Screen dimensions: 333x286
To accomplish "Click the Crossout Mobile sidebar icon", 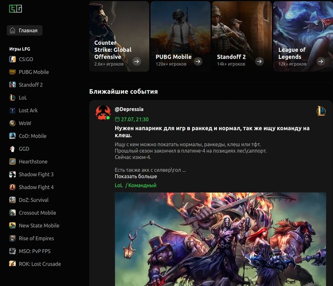I will coord(12,213).
